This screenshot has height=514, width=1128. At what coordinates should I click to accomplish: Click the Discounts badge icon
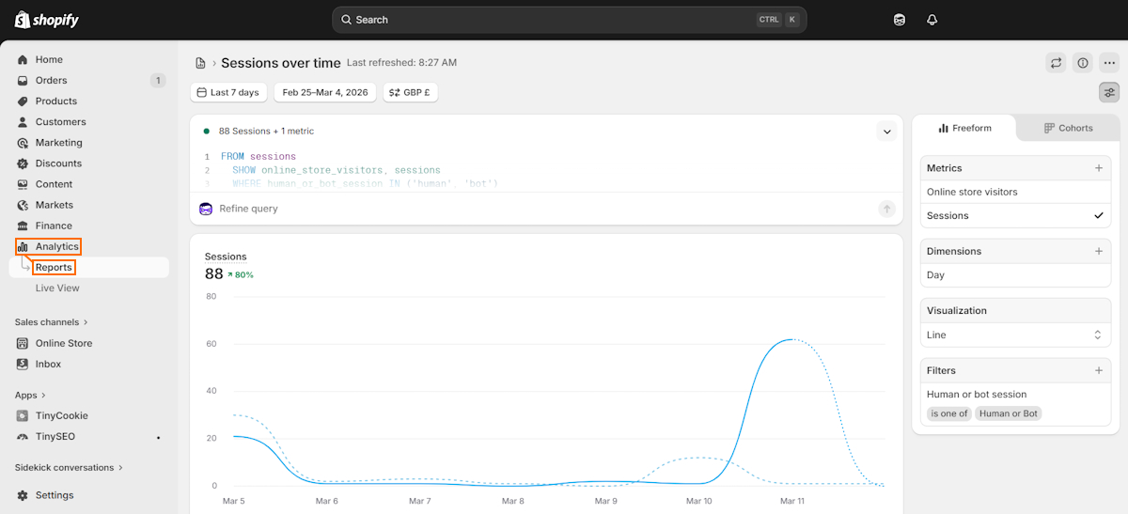coord(23,164)
